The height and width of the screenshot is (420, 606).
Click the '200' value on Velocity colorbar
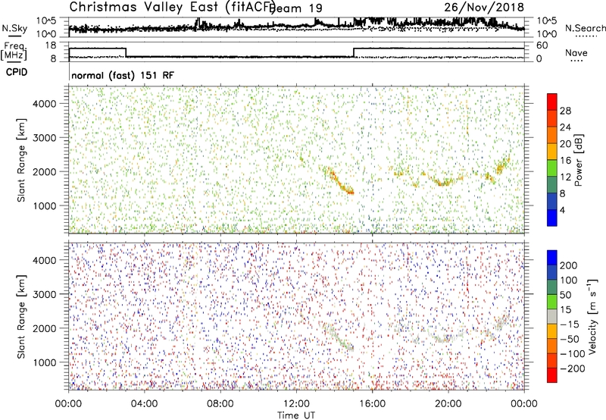tap(569, 265)
